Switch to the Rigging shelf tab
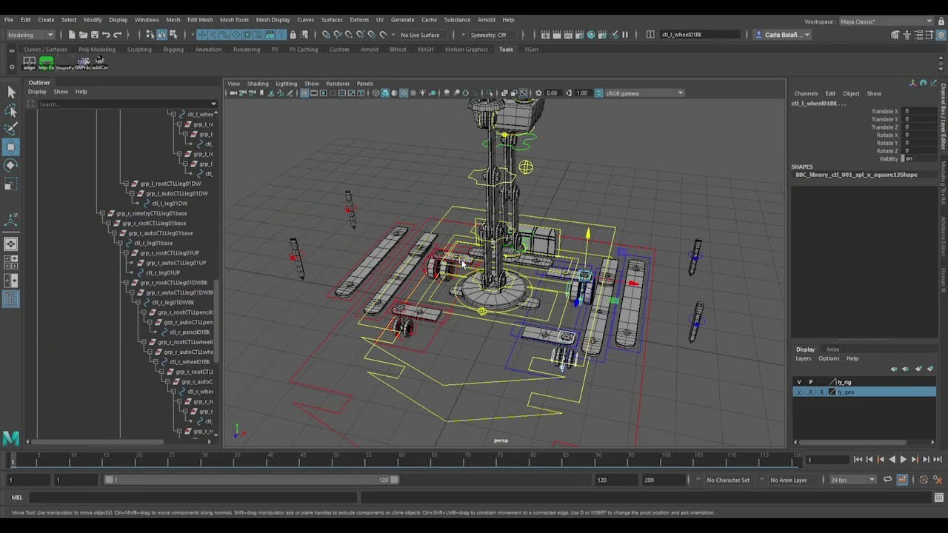Viewport: 948px width, 533px height. (x=173, y=50)
